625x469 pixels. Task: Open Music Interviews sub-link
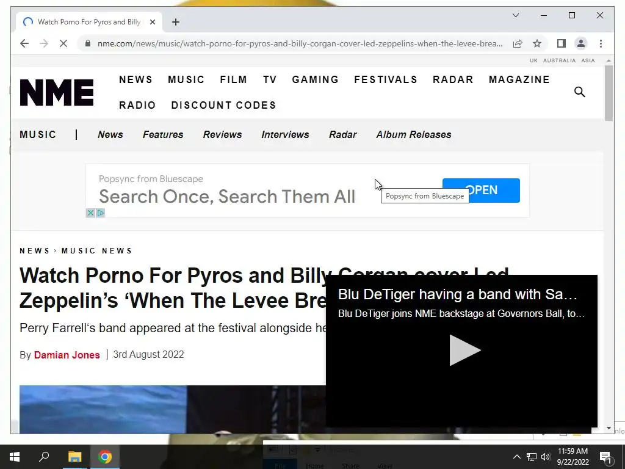[x=286, y=134]
